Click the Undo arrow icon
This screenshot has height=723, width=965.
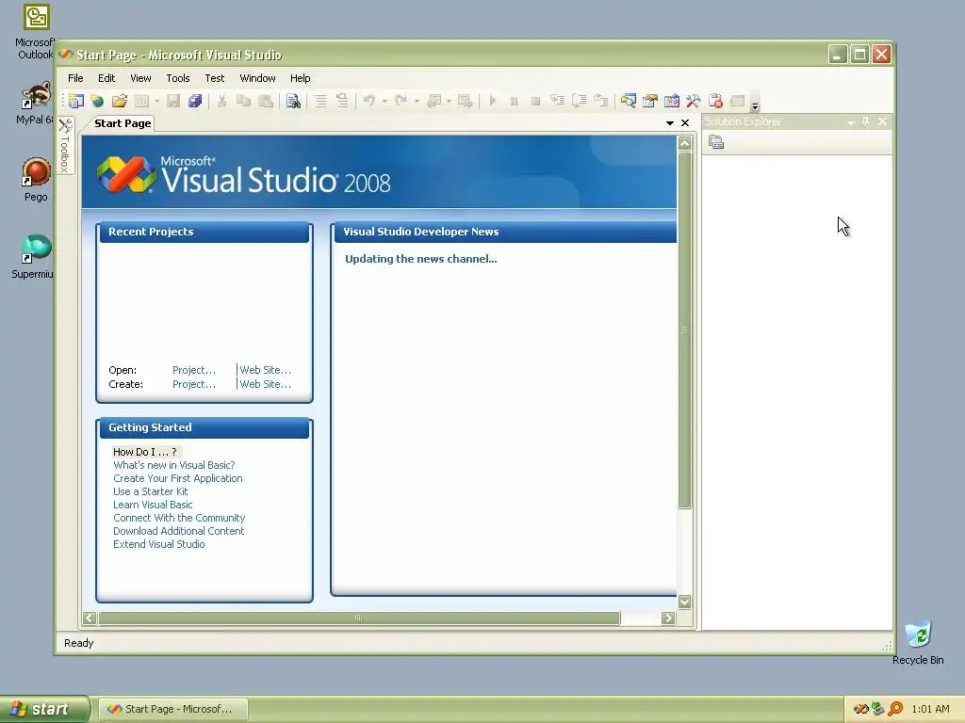coord(369,100)
